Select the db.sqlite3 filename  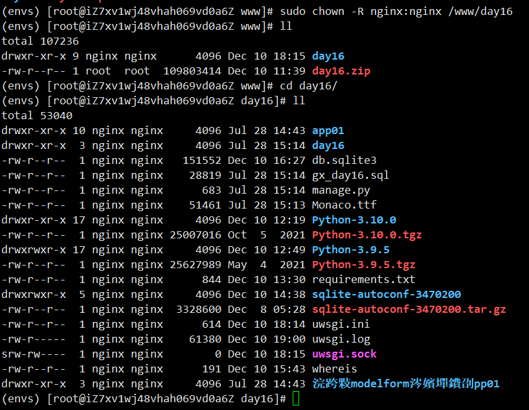(x=344, y=160)
